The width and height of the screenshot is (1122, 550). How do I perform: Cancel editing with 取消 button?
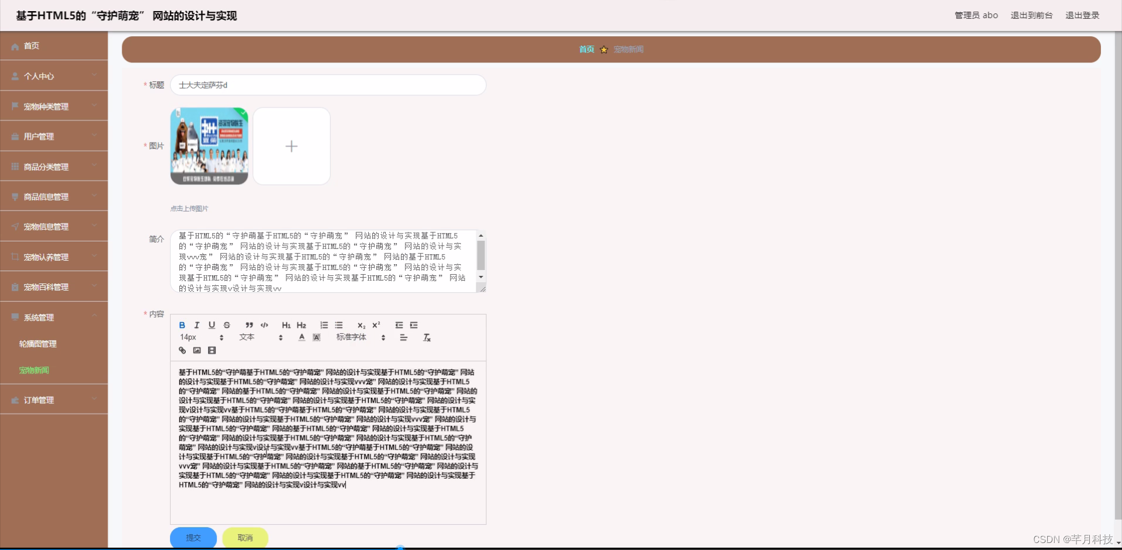tap(245, 537)
